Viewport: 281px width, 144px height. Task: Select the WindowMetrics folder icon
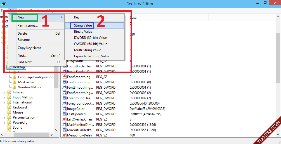15,87
